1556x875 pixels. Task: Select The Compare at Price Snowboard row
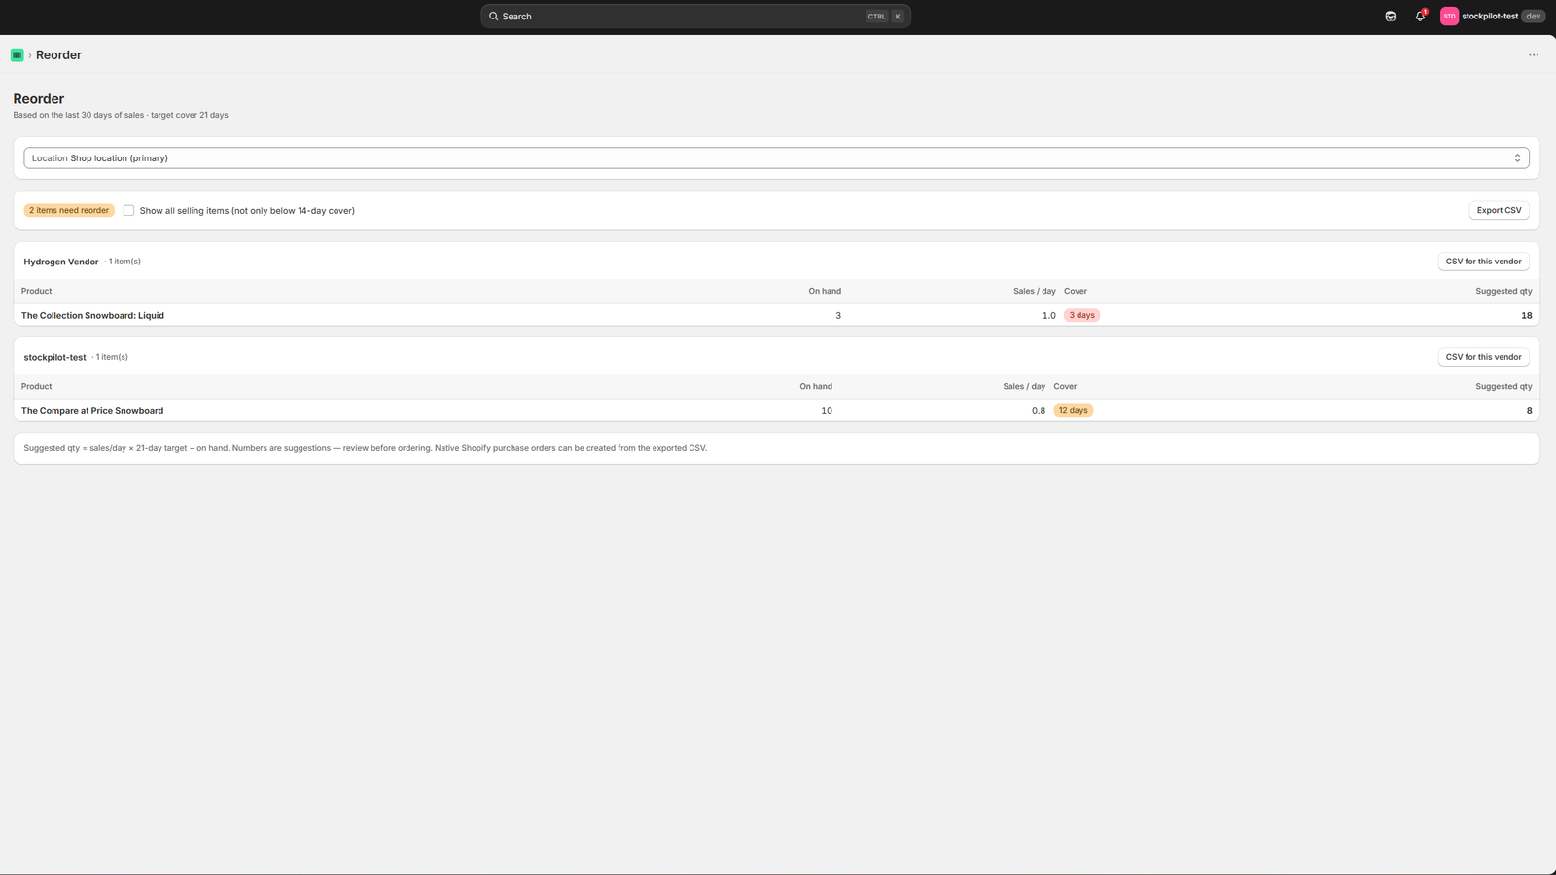tap(776, 410)
